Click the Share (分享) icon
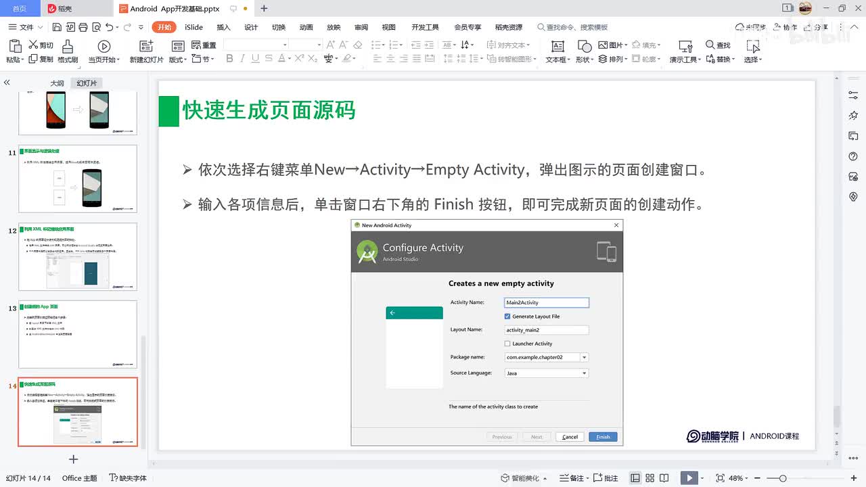This screenshot has width=866, height=487. tap(806, 27)
